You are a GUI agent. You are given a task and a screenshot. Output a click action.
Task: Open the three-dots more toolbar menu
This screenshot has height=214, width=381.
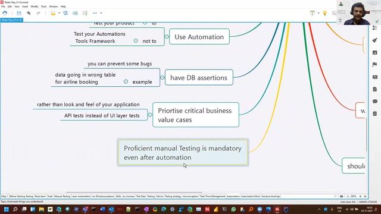pyautogui.click(x=95, y=13)
